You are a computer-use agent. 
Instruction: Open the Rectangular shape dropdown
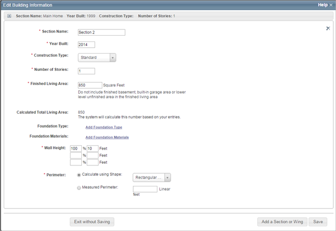pos(152,177)
